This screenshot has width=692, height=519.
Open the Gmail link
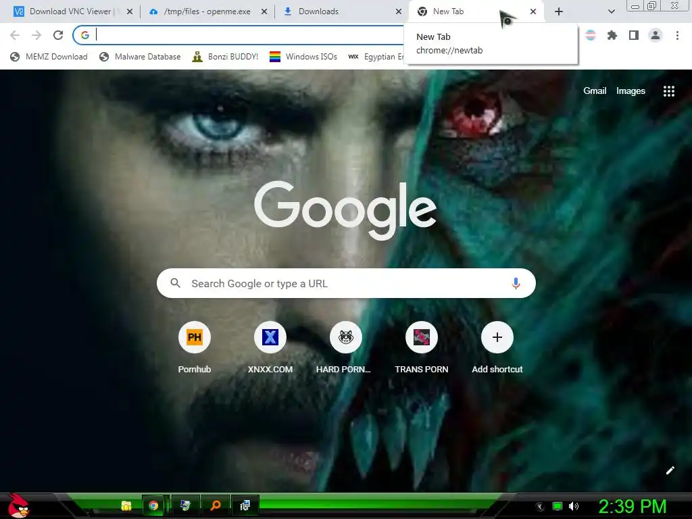595,91
